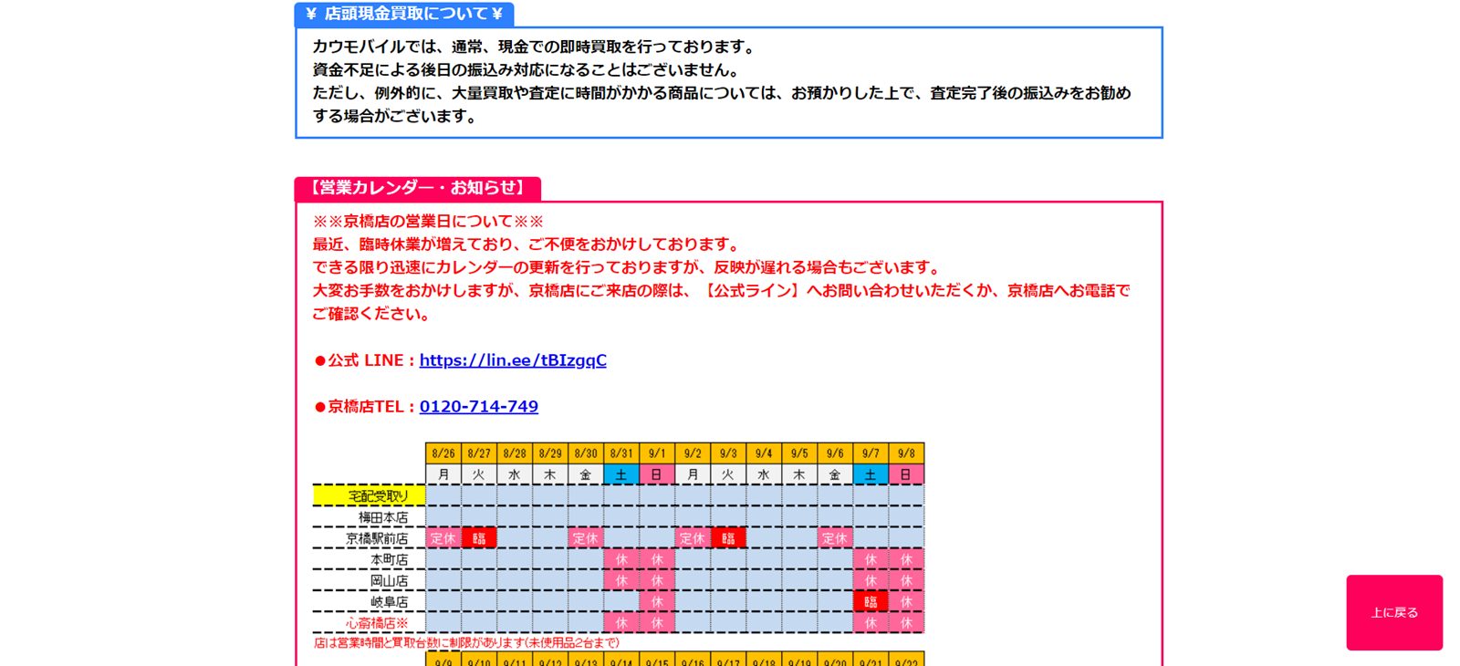Viewport: 1460px width, 666px height.
Task: Select 京橋駅前店 red 臨 cell on 8/27
Action: [x=479, y=538]
